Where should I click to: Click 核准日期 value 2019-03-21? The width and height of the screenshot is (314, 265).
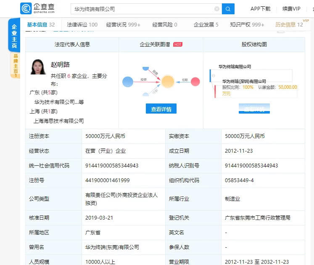99,218
